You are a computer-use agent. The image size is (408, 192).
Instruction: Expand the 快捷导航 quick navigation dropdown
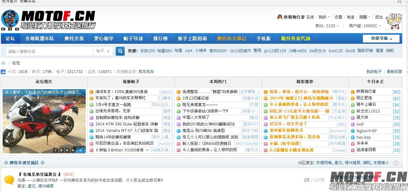tap(381, 39)
